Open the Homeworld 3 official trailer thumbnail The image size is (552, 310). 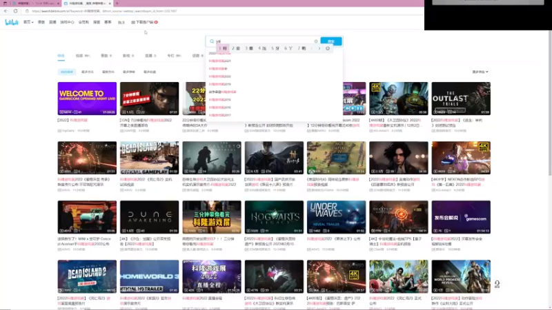[x=149, y=277]
